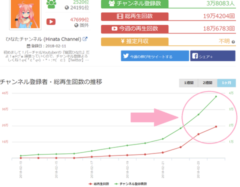Click the red data point at 2018-02-23
This screenshot has height=187, width=240.
click(198, 134)
